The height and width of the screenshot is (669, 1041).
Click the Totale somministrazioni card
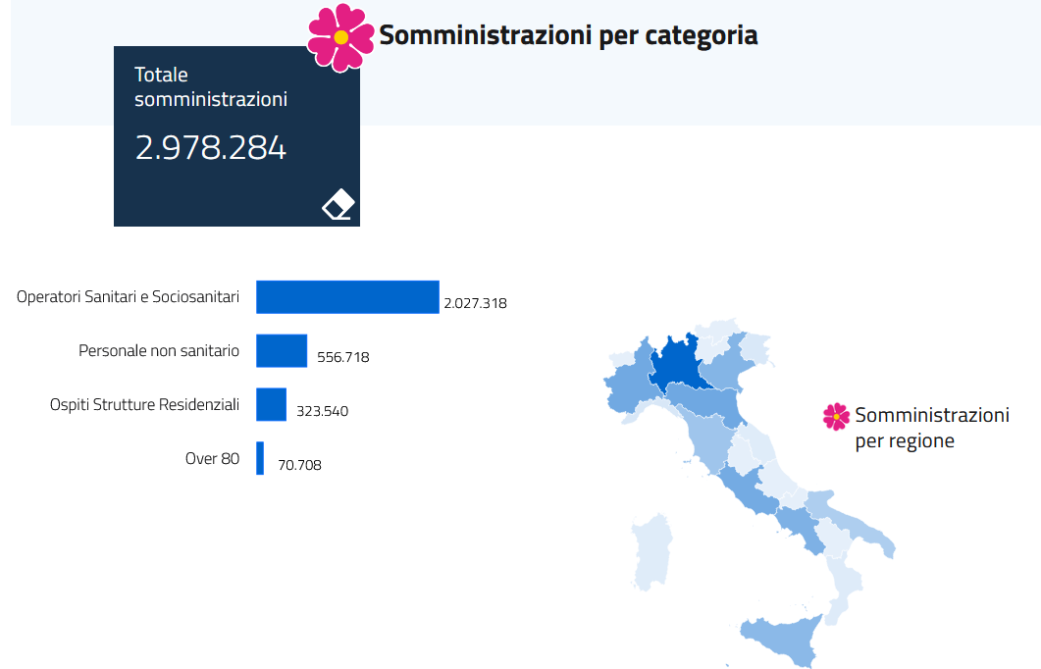pyautogui.click(x=236, y=135)
